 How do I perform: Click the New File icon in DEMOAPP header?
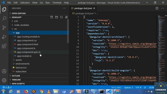[x=52, y=17]
